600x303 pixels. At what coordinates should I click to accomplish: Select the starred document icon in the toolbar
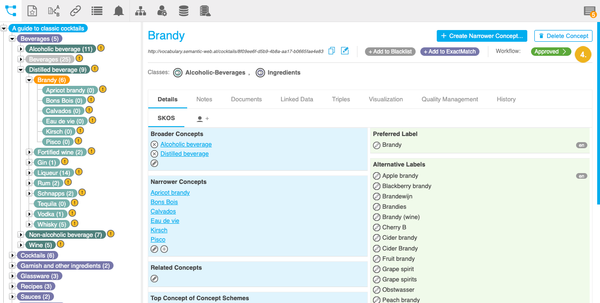pos(32,10)
